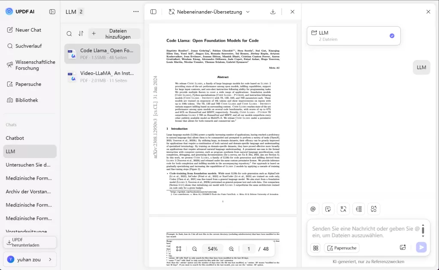Viewport: 439px width, 270px height.
Task: Open the Archiv der Vorstan... chat
Action: (x=30, y=192)
